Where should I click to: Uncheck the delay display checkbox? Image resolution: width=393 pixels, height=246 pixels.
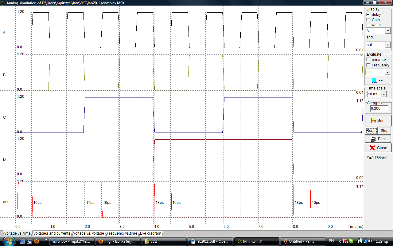coord(368,14)
